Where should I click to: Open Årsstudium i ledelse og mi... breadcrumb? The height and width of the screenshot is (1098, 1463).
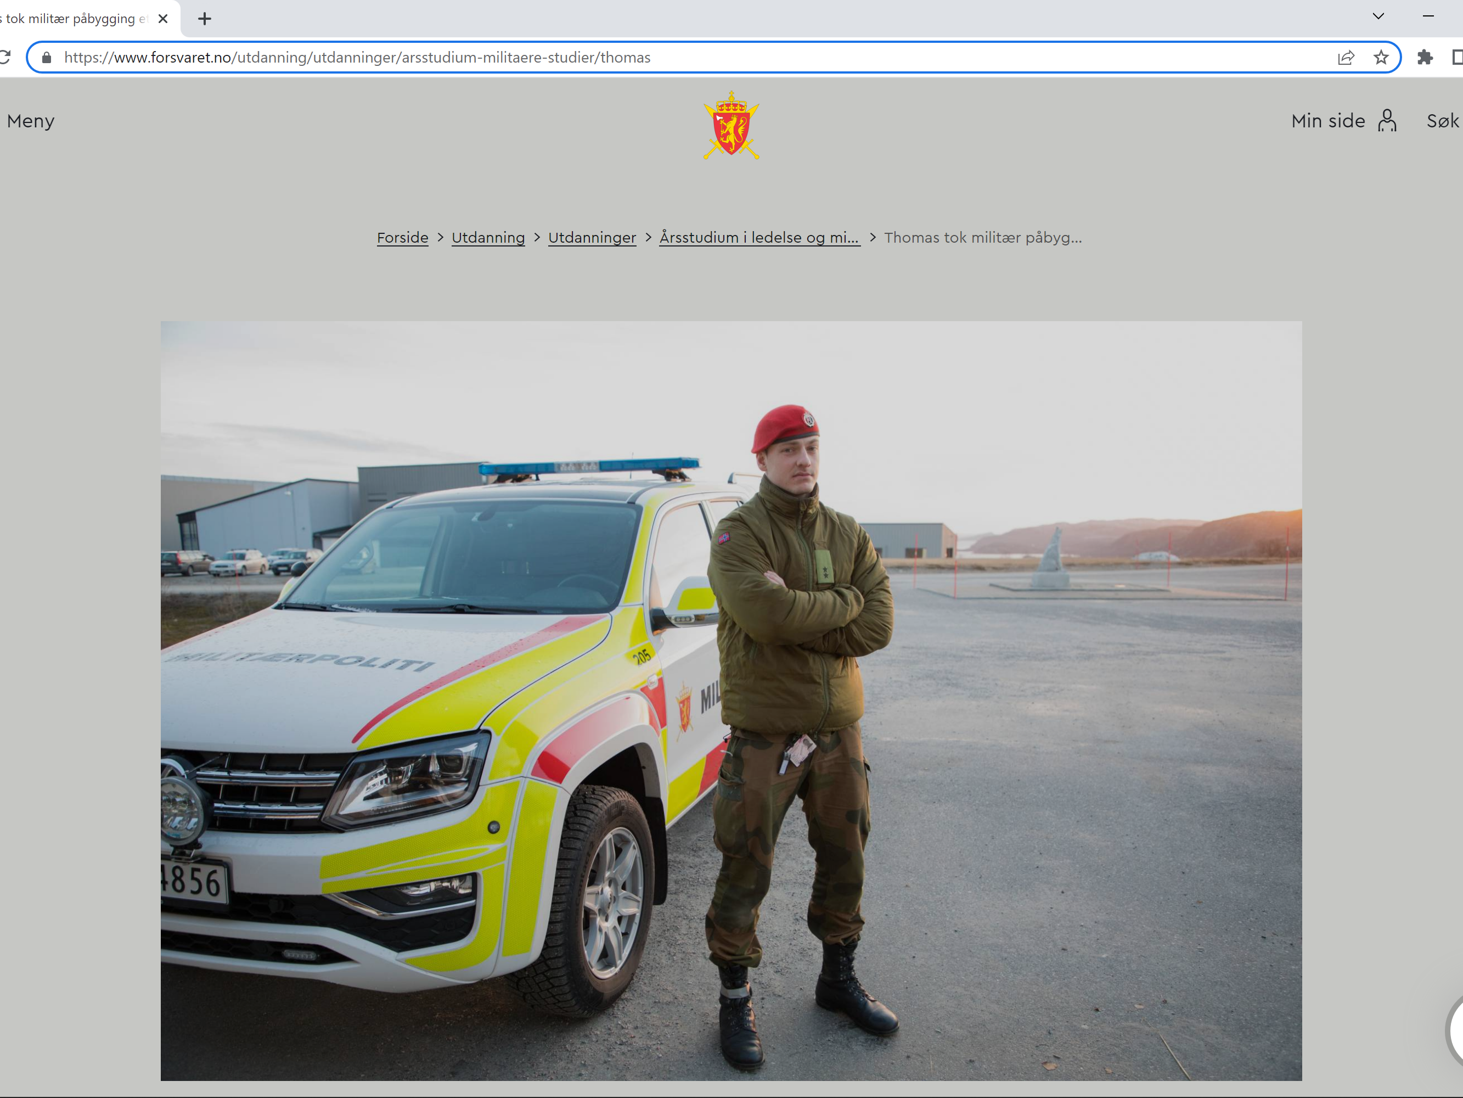tap(760, 238)
